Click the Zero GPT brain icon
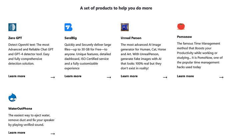This screenshot has height=136, width=230. tap(12, 27)
